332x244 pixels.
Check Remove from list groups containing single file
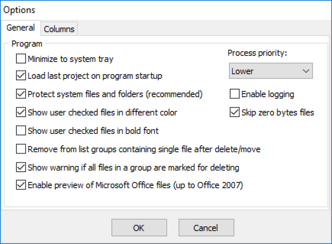tap(21, 149)
